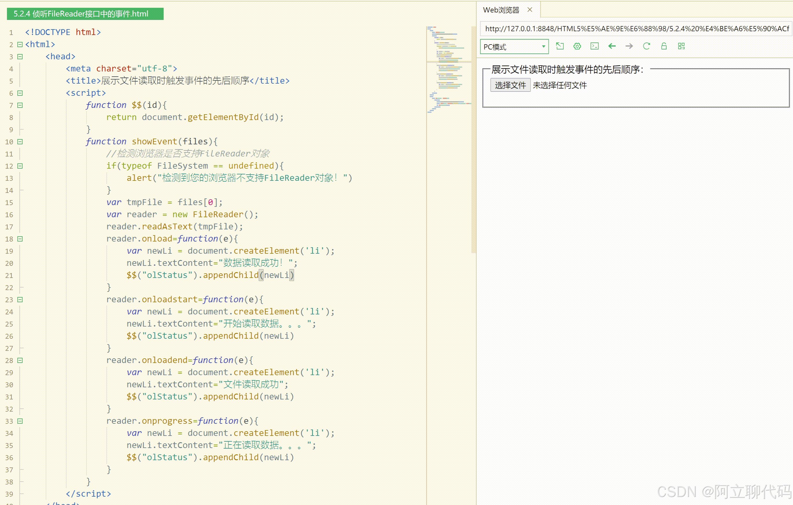Click the title text on line 5
Screen dimensions: 793x505
pyautogui.click(x=175, y=81)
